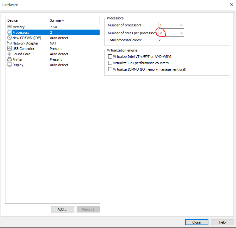Click the Printer icon
The width and height of the screenshot is (236, 228).
coord(9,59)
